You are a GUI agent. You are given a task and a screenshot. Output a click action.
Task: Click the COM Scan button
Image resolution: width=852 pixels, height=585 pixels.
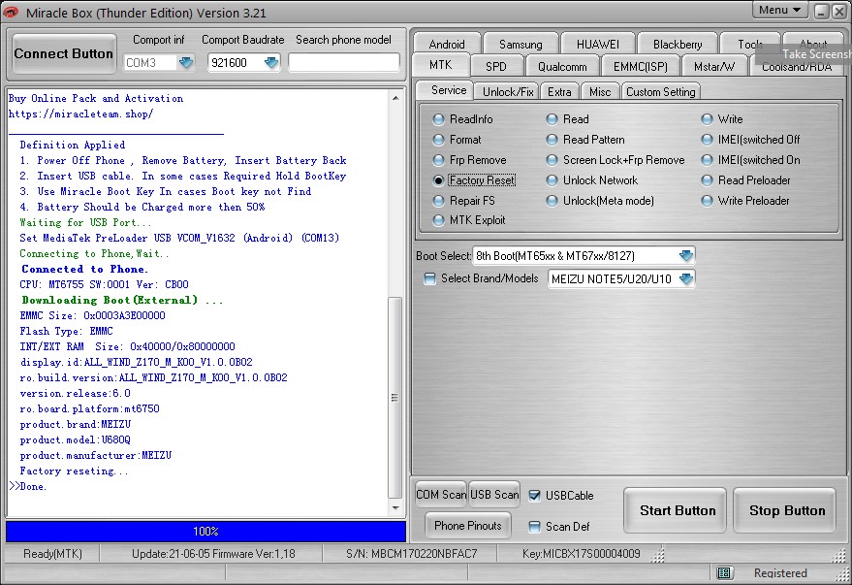tap(441, 495)
